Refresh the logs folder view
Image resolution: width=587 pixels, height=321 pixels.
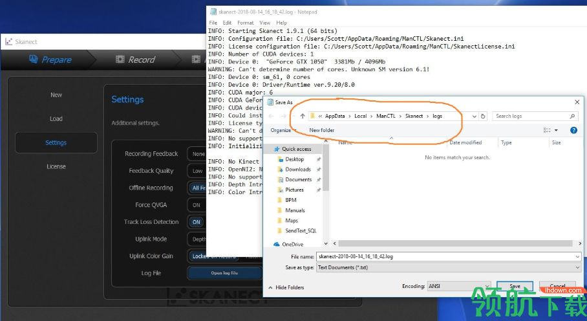tap(483, 116)
